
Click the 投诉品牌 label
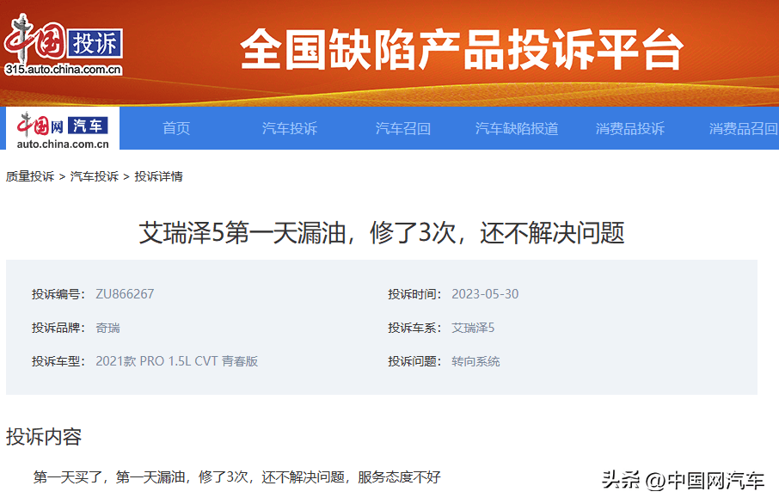[58, 328]
